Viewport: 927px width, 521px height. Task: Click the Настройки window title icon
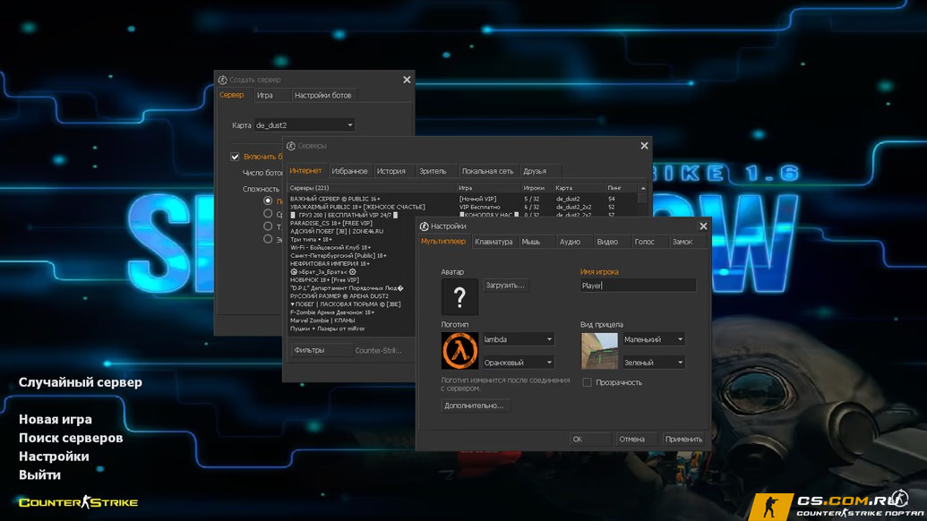point(424,226)
